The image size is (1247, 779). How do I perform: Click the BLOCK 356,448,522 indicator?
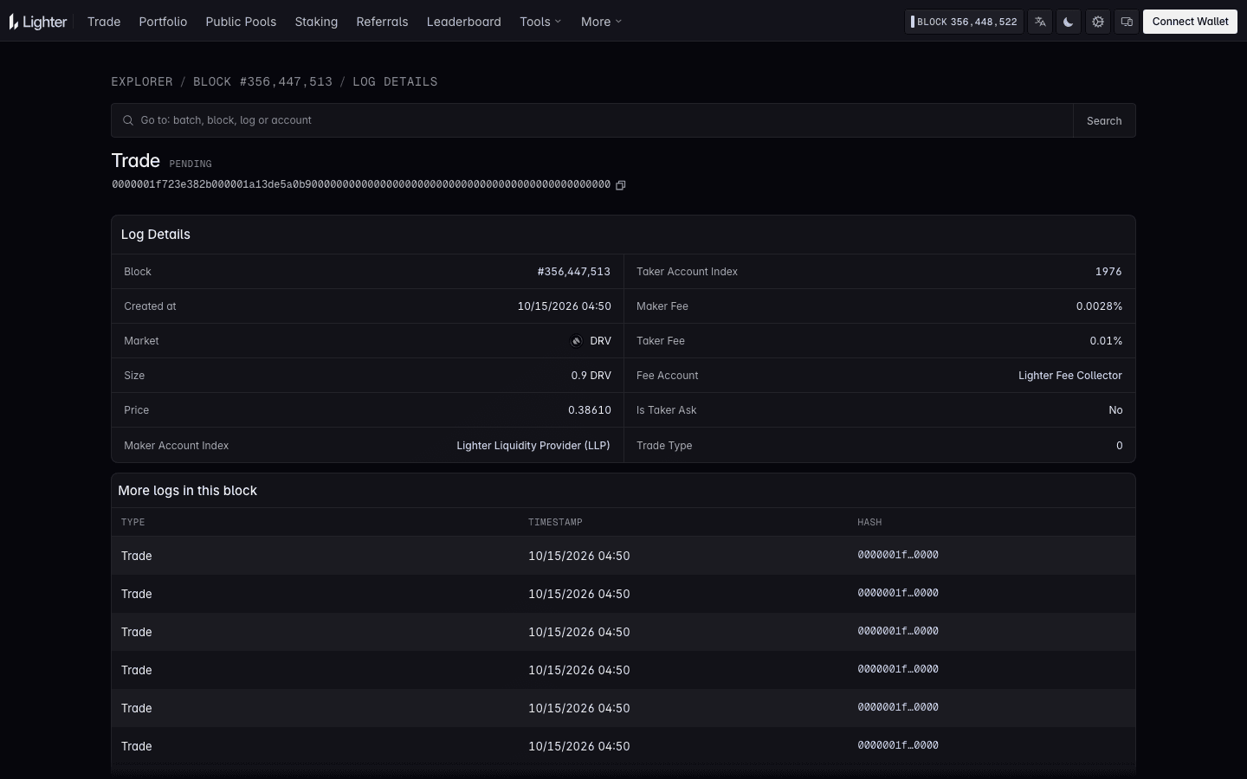(964, 22)
